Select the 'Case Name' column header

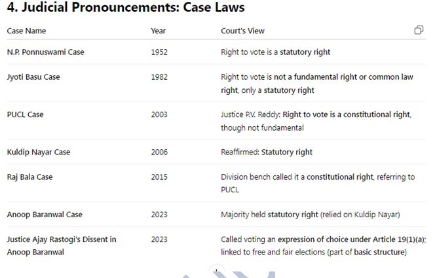click(x=26, y=31)
